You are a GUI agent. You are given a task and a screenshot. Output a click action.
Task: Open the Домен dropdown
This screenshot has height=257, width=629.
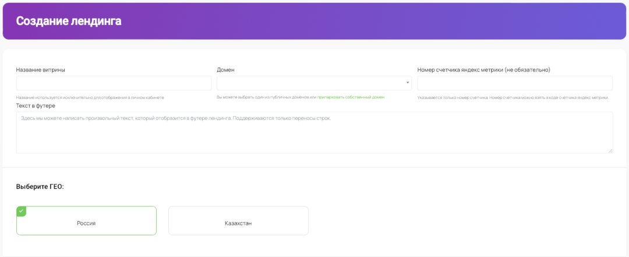(314, 83)
